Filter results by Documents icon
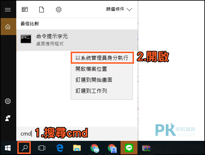Viewport: 205px width, 155px height. pos(42,10)
